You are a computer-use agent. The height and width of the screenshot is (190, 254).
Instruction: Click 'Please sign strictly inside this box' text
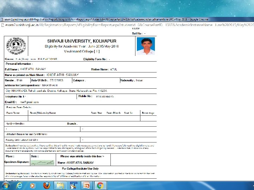[x=83, y=156]
